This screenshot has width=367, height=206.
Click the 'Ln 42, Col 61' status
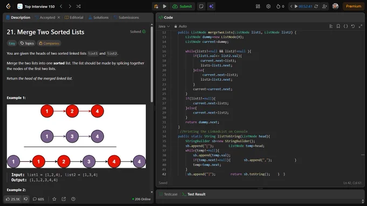tap(352, 183)
